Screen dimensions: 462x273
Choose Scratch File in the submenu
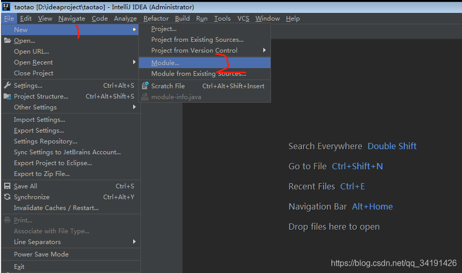tap(205, 86)
